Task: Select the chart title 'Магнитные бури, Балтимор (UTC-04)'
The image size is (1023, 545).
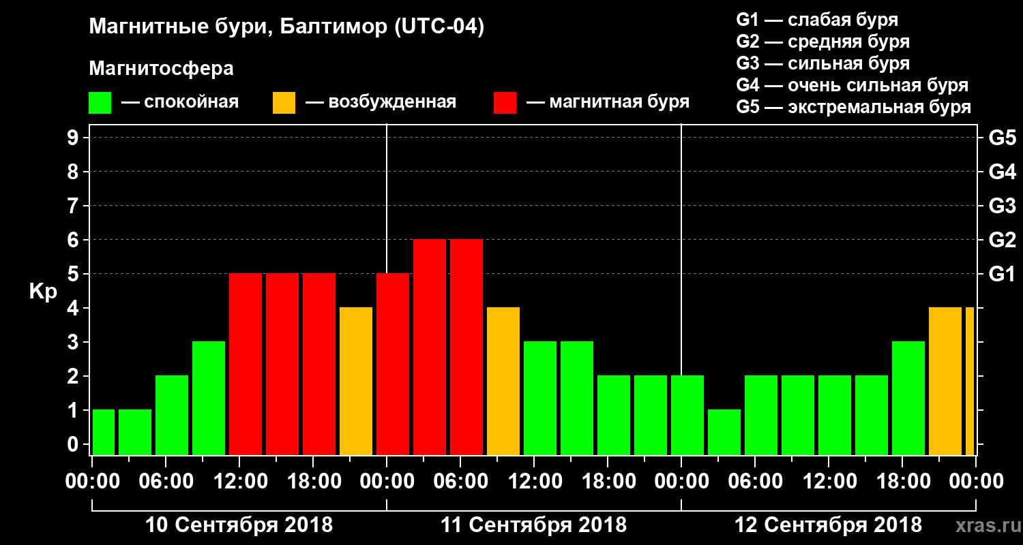Action: tap(286, 27)
